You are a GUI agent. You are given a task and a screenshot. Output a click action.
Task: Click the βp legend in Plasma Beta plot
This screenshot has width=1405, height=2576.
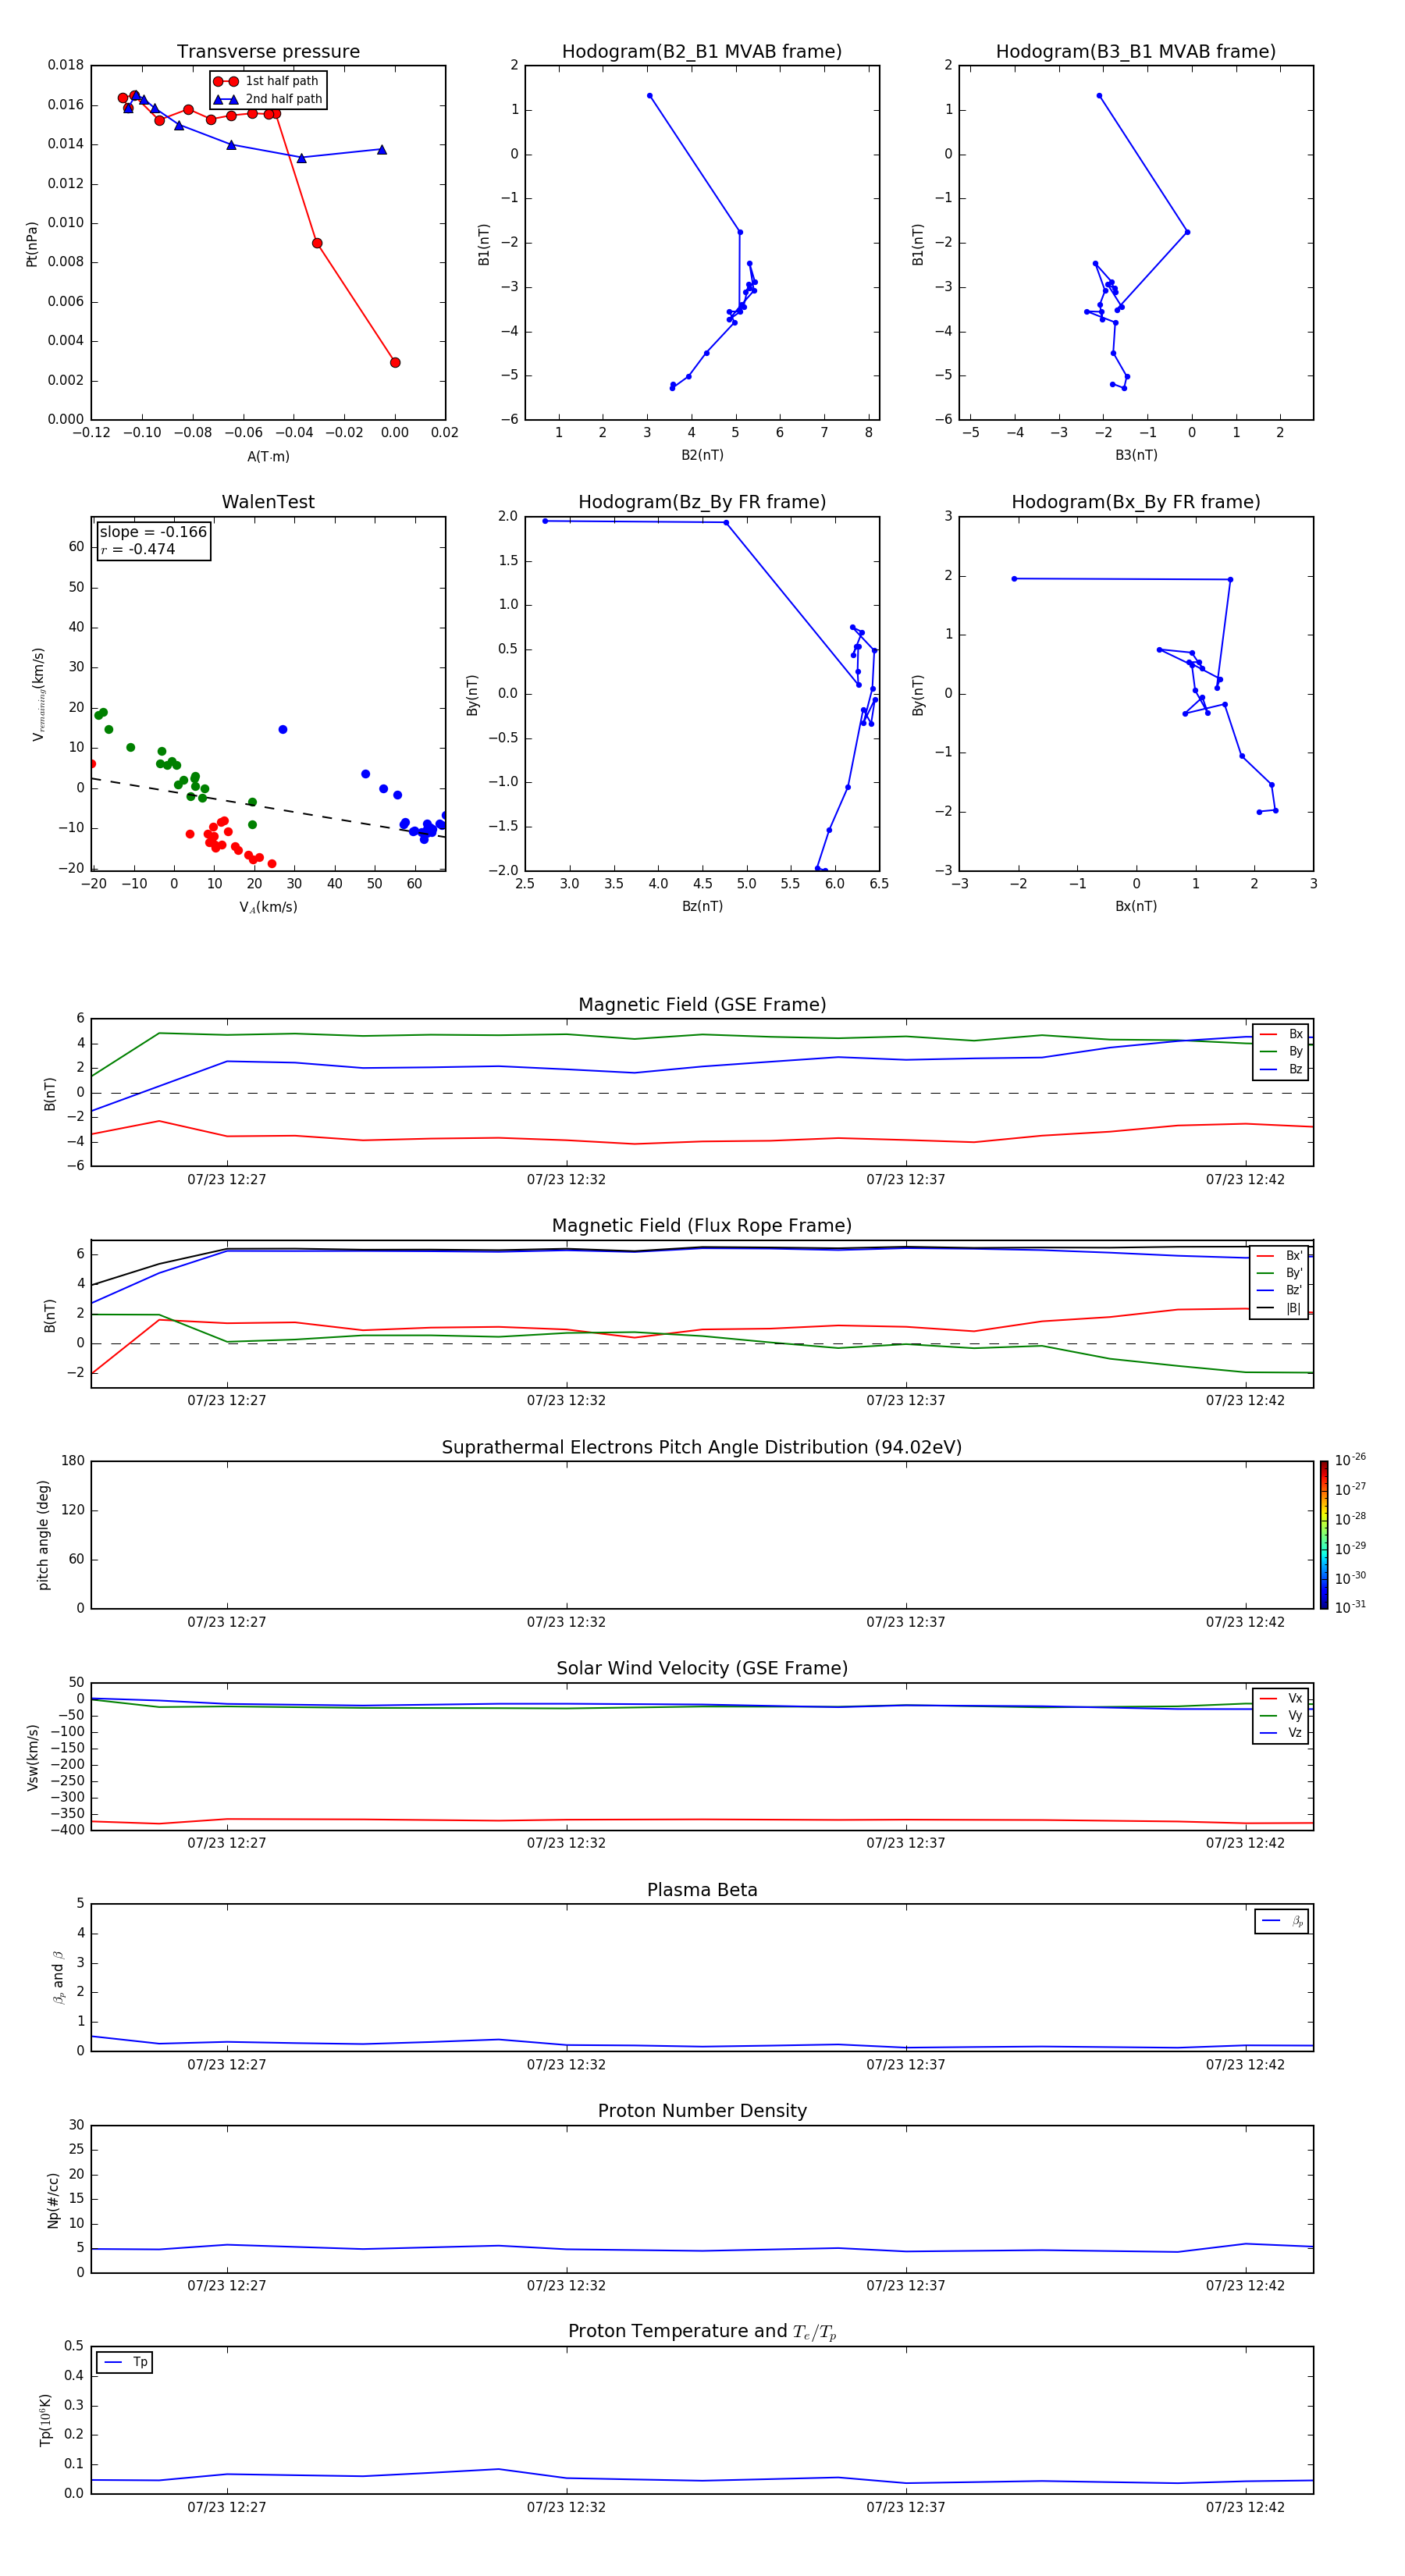1282,1921
